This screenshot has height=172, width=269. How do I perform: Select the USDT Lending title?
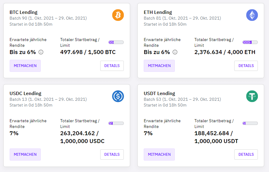159,94
